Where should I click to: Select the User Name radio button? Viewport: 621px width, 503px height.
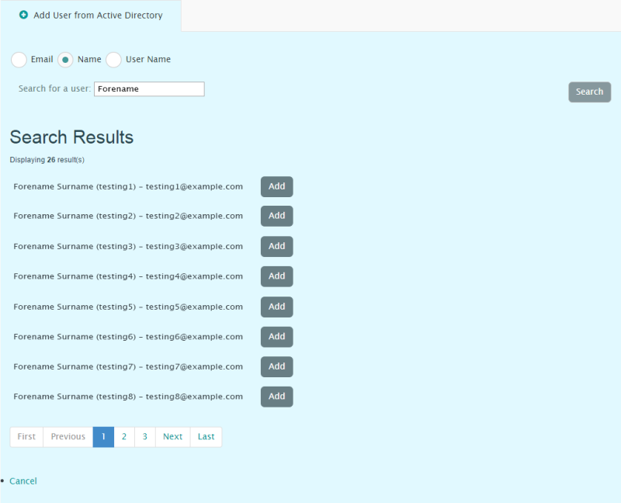pyautogui.click(x=113, y=59)
